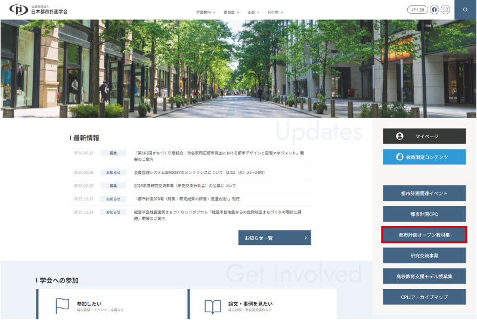This screenshot has height=320, width=477.
Task: Click the お知らせ一覧 button
Action: coord(274,238)
